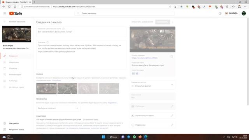The width and height of the screenshot is (249, 140).
Task: Choose the first thumbnail option
Action: tap(46, 88)
